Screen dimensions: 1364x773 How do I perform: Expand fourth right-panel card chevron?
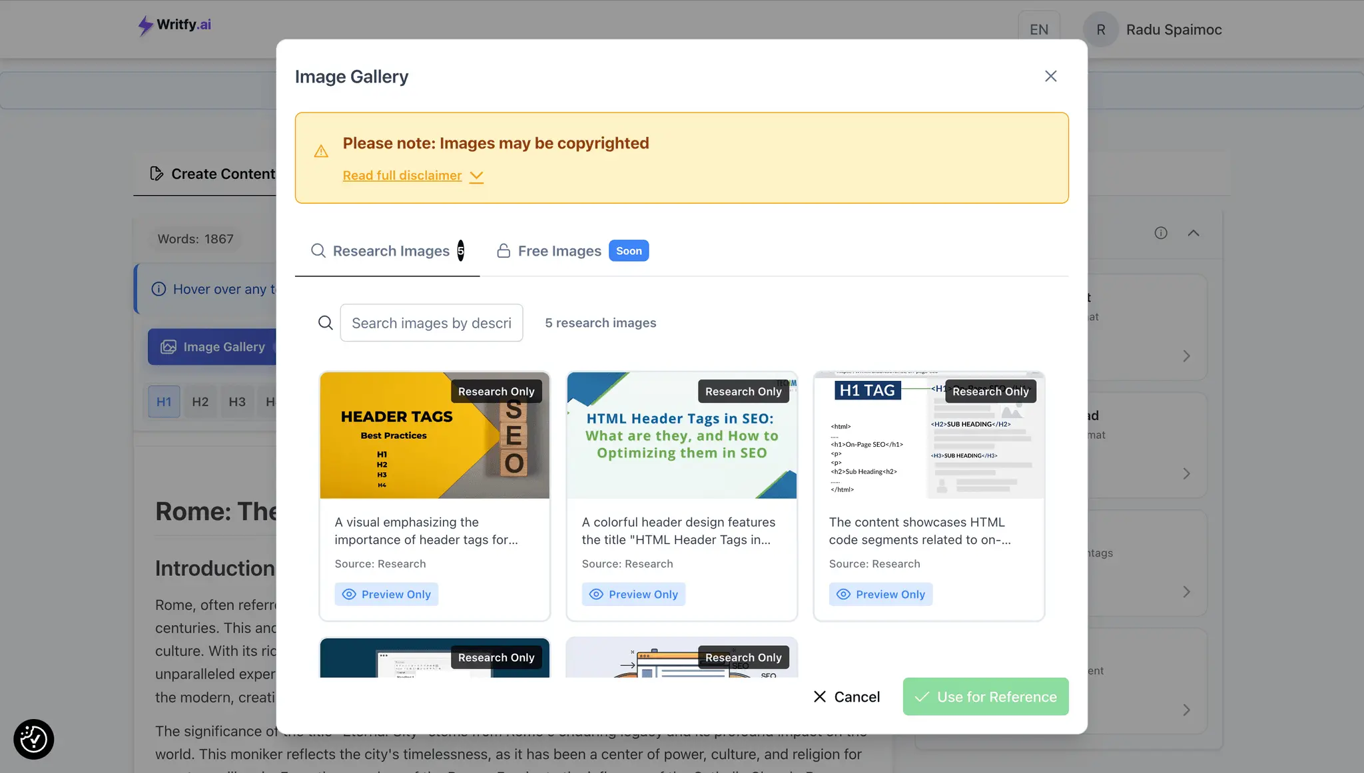(x=1186, y=710)
